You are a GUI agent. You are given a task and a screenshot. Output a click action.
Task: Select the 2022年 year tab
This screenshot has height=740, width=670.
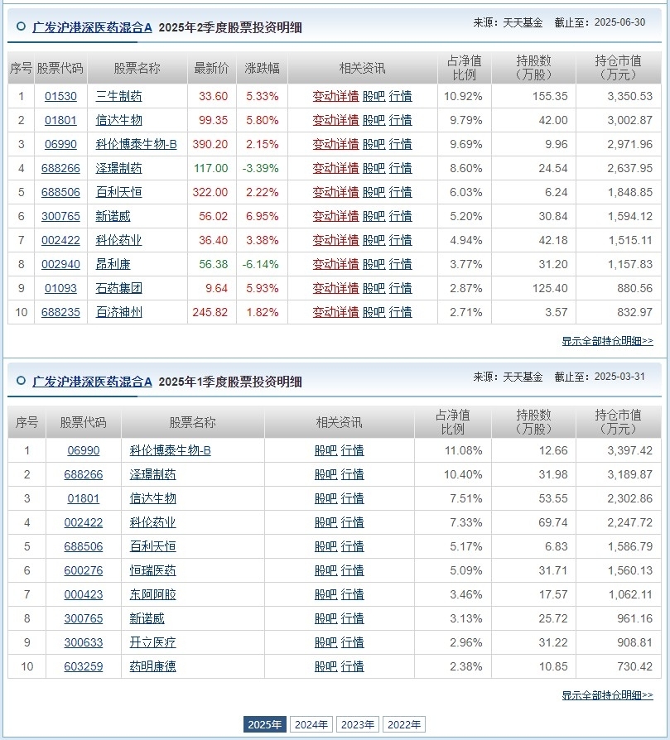(403, 724)
